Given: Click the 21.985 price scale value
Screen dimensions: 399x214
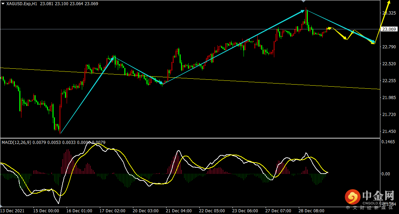Looking at the screenshot, I should tap(389, 98).
